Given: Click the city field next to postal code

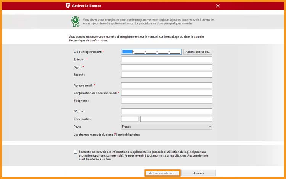Looking at the screenshot, I should 177,119.
